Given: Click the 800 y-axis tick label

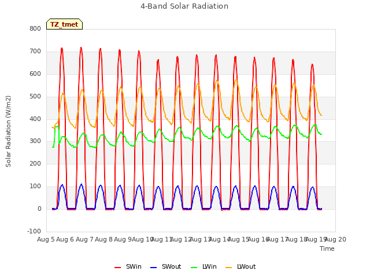Looking at the screenshot, I should [35, 28].
